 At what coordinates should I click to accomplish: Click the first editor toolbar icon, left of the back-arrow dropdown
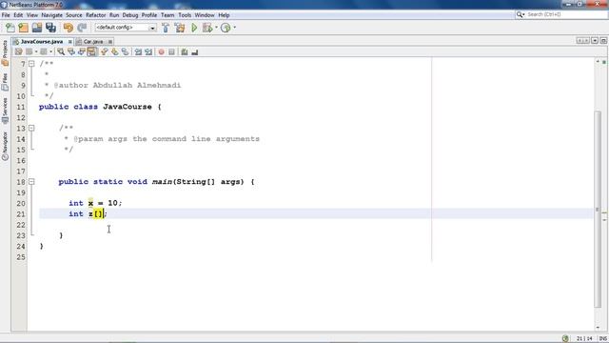(19, 51)
